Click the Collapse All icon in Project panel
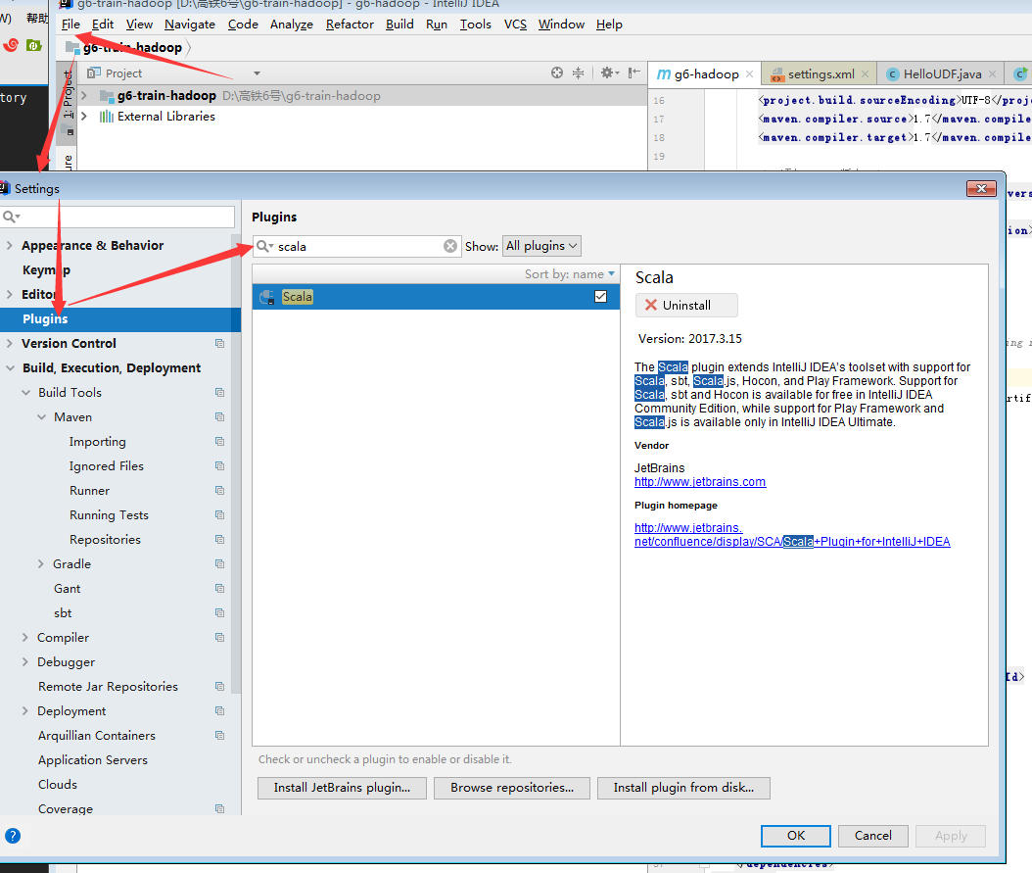The image size is (1032, 873). click(578, 73)
